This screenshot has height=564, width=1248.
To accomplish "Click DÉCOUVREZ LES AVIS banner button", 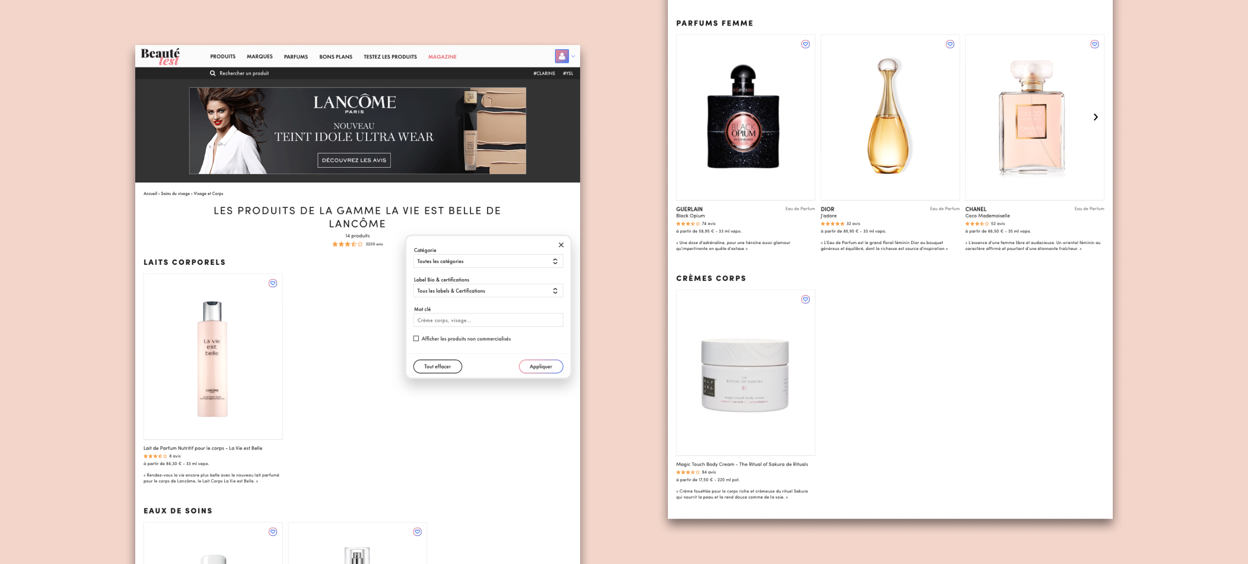I will 354,160.
